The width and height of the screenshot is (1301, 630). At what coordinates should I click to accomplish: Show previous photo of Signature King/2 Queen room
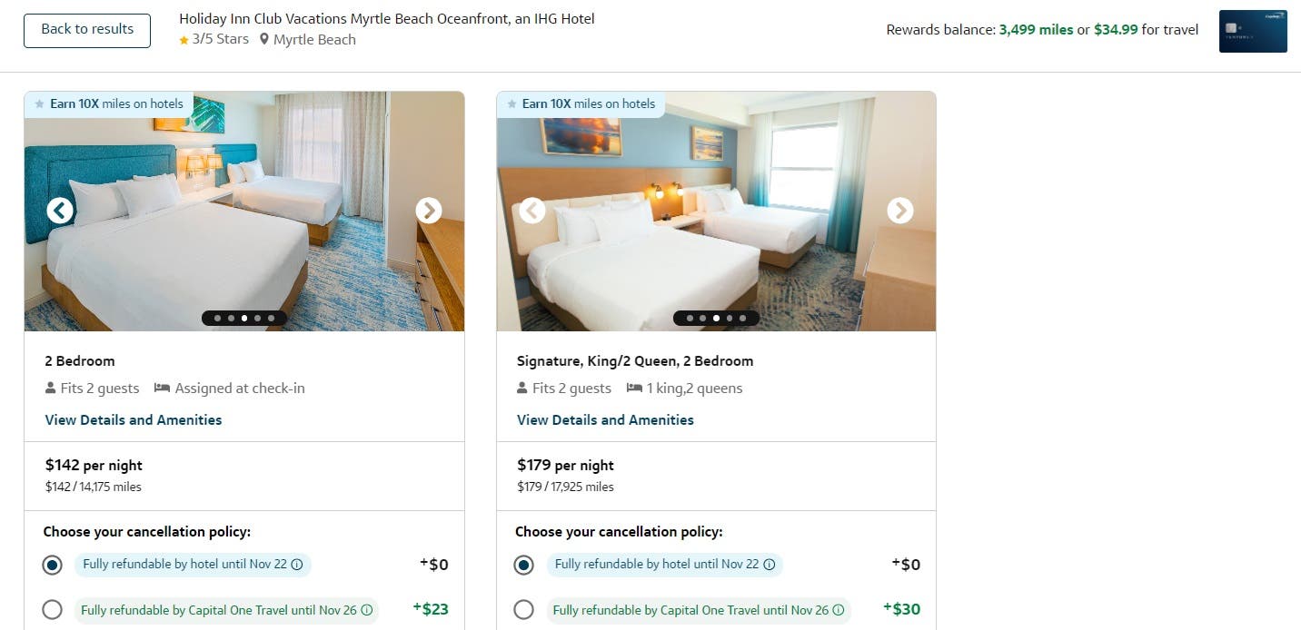pyautogui.click(x=532, y=211)
